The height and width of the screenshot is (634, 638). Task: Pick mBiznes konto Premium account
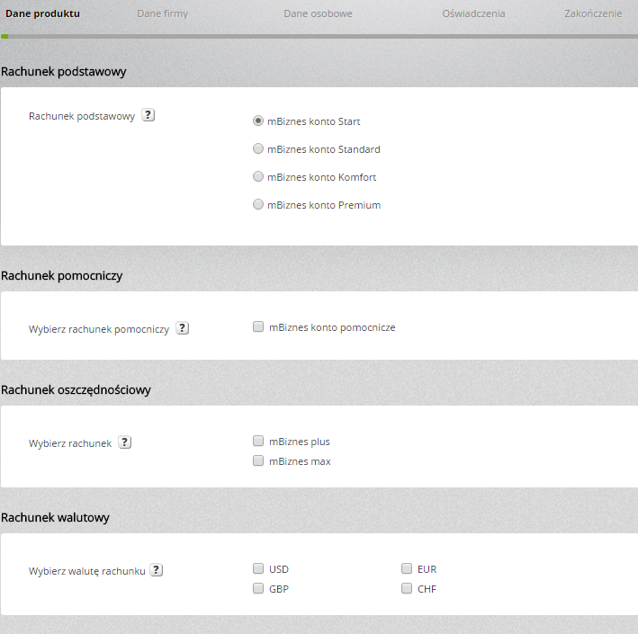tap(258, 204)
